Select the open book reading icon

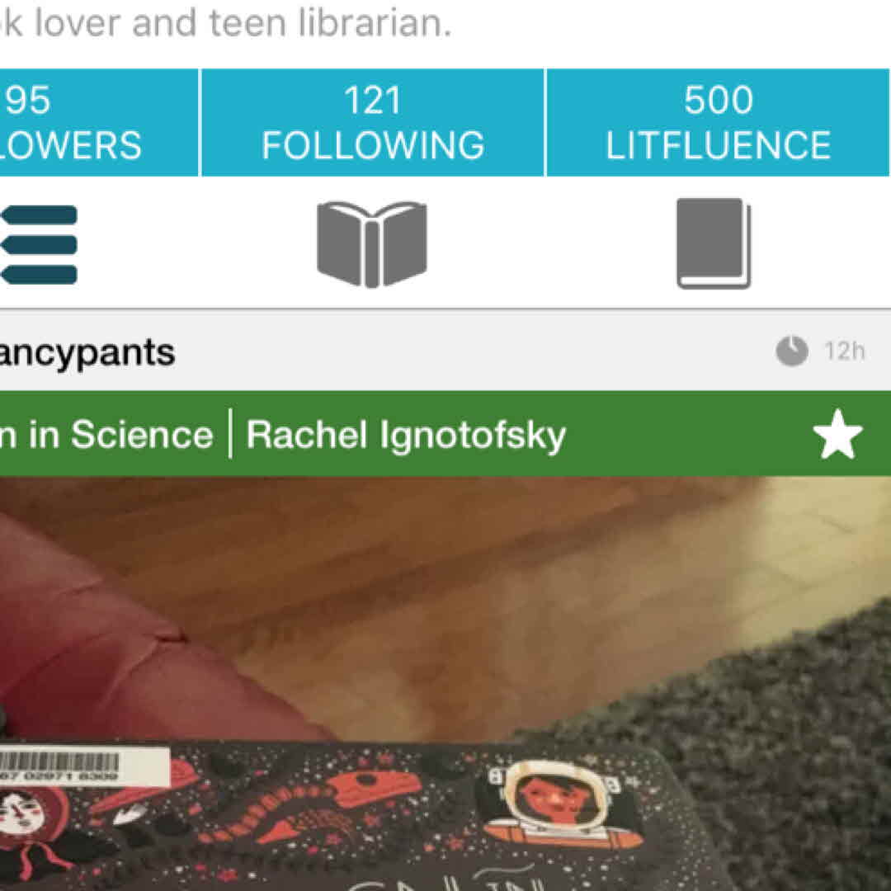372,244
